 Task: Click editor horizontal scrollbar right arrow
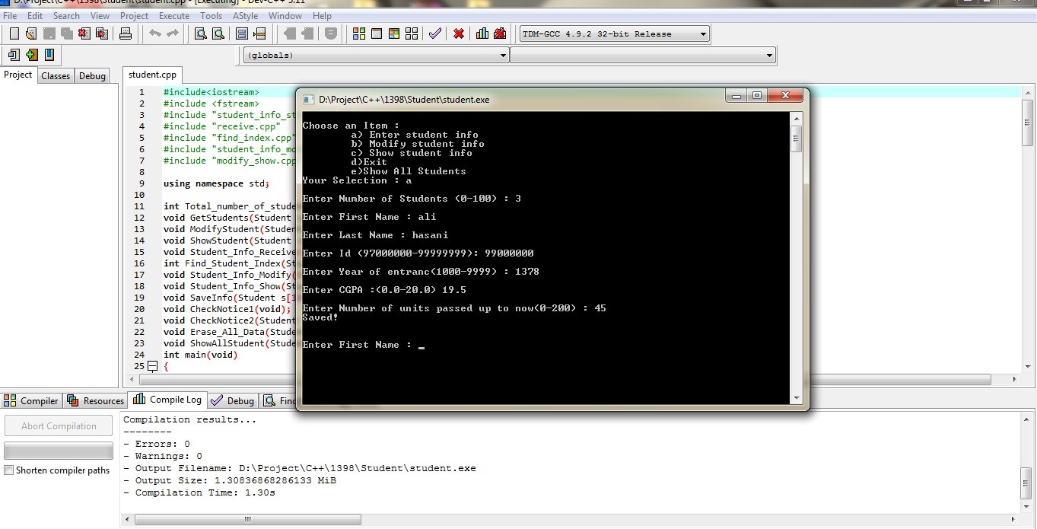click(x=1015, y=379)
